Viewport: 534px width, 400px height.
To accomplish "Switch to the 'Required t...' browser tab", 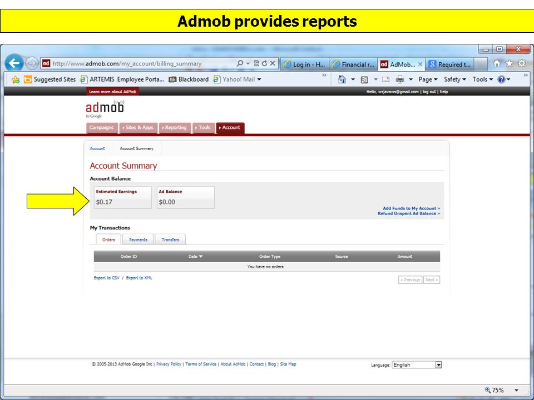I will [x=450, y=64].
